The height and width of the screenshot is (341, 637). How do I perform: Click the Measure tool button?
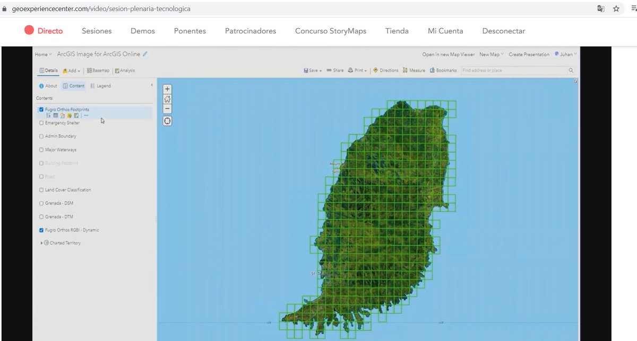click(x=414, y=70)
